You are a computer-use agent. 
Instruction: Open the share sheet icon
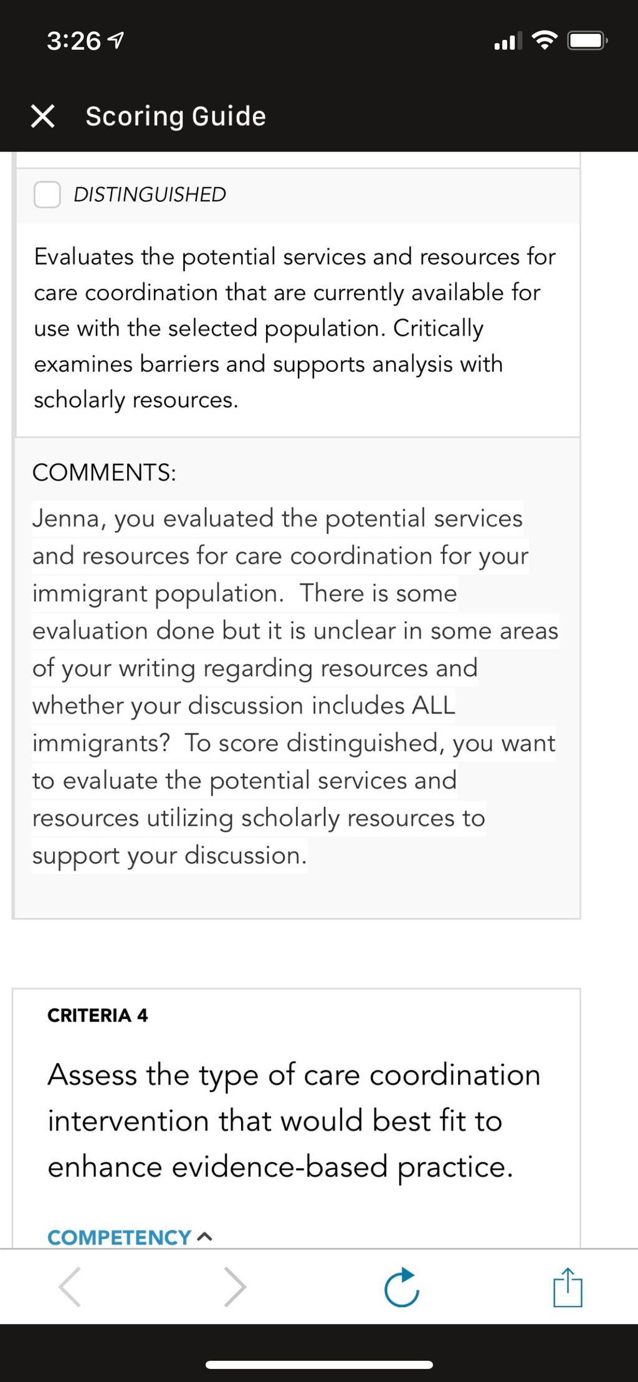coord(568,1287)
